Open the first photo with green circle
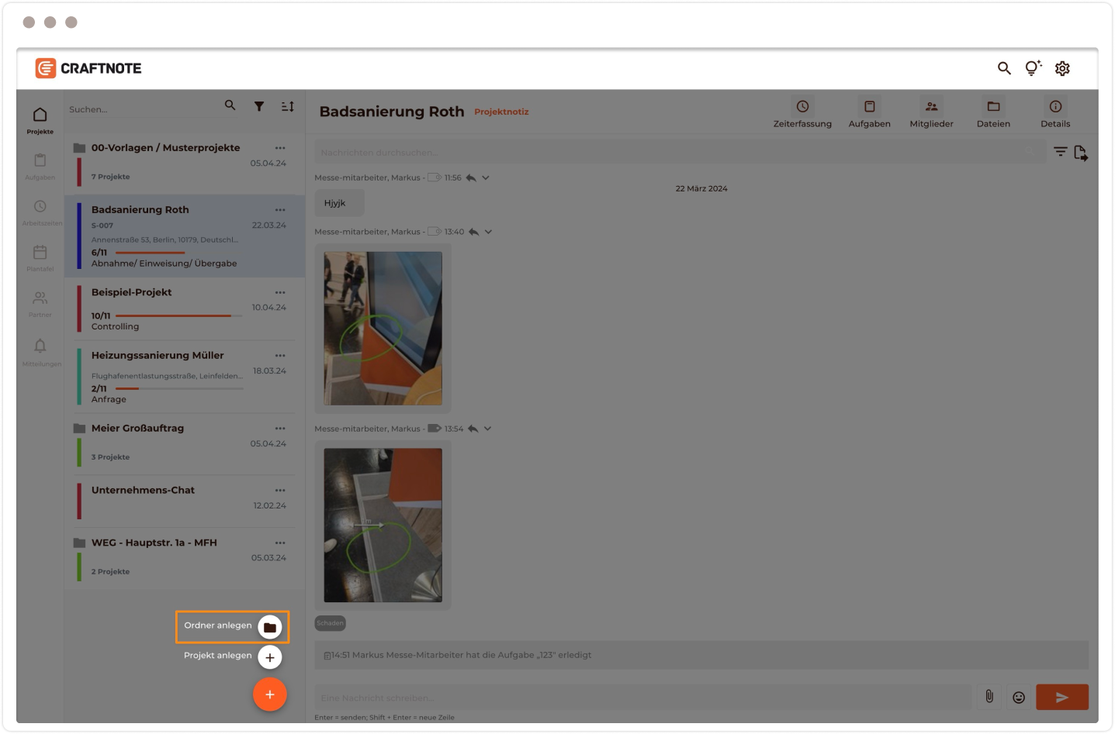This screenshot has height=734, width=1115. [383, 328]
